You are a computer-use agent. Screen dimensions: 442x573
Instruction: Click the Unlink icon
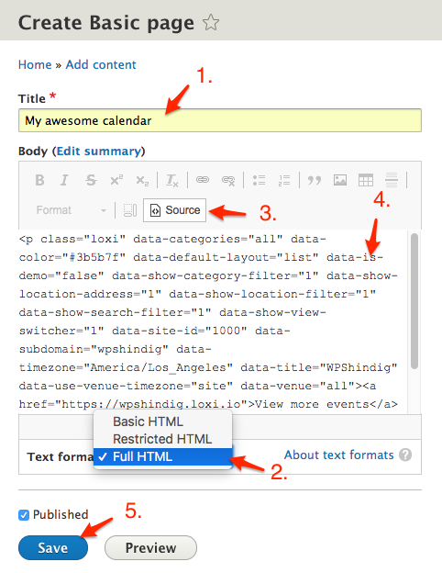tap(228, 180)
